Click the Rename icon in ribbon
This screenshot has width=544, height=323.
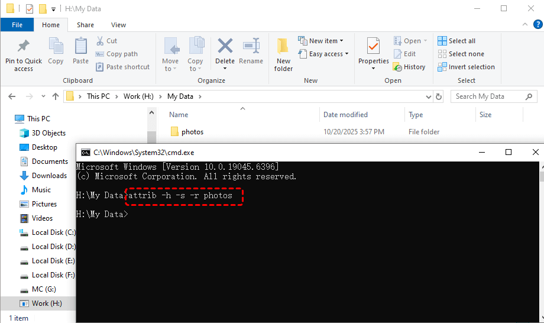[251, 46]
